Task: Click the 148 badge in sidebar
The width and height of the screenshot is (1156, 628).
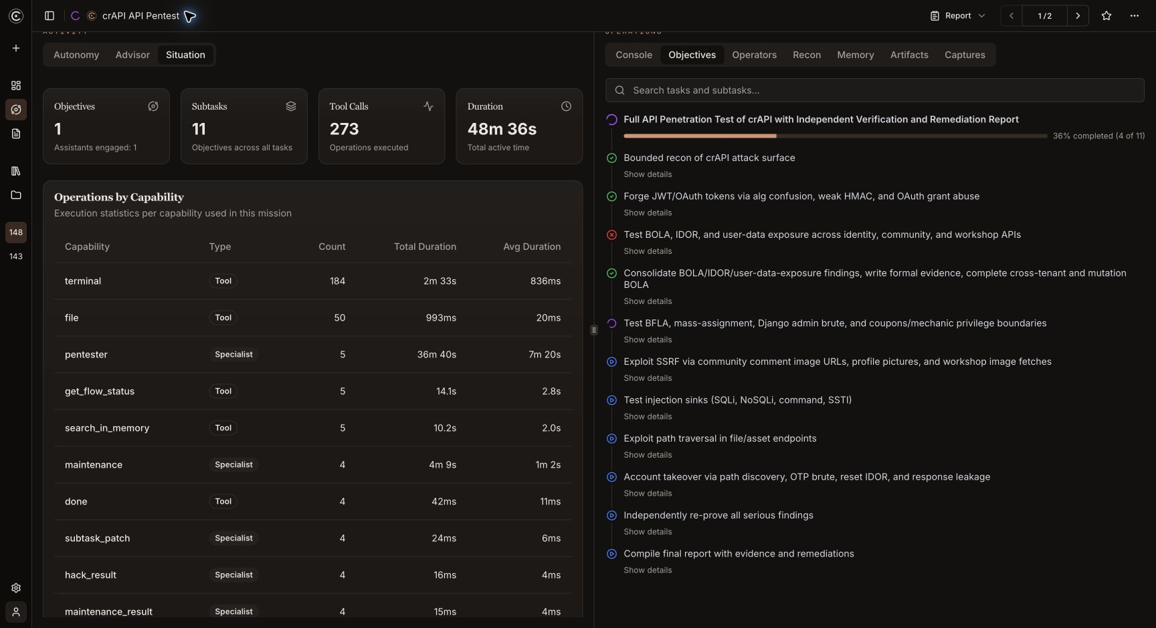Action: click(x=16, y=232)
